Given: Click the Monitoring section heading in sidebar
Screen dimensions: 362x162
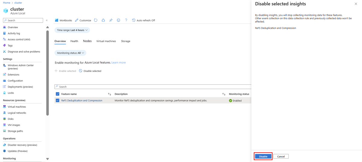Looking at the screenshot, I should pyautogui.click(x=9, y=158).
